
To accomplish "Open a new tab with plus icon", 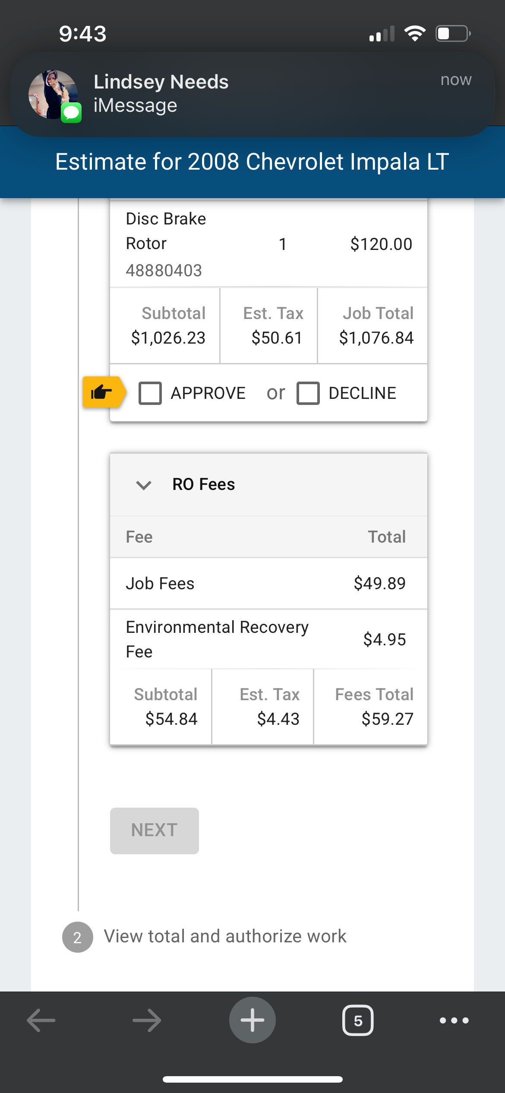I will click(x=252, y=1020).
